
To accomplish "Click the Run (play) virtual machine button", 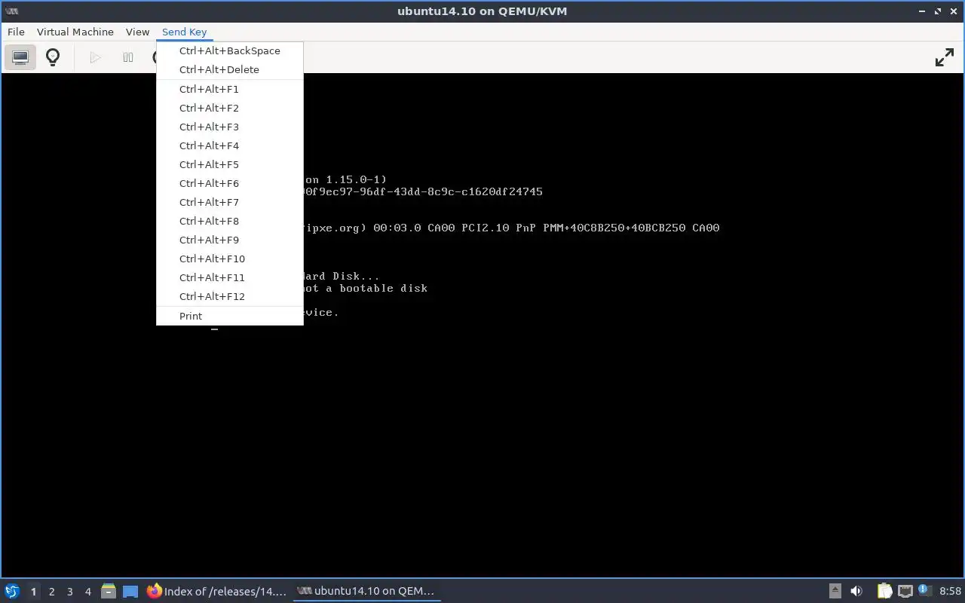I will [x=95, y=57].
